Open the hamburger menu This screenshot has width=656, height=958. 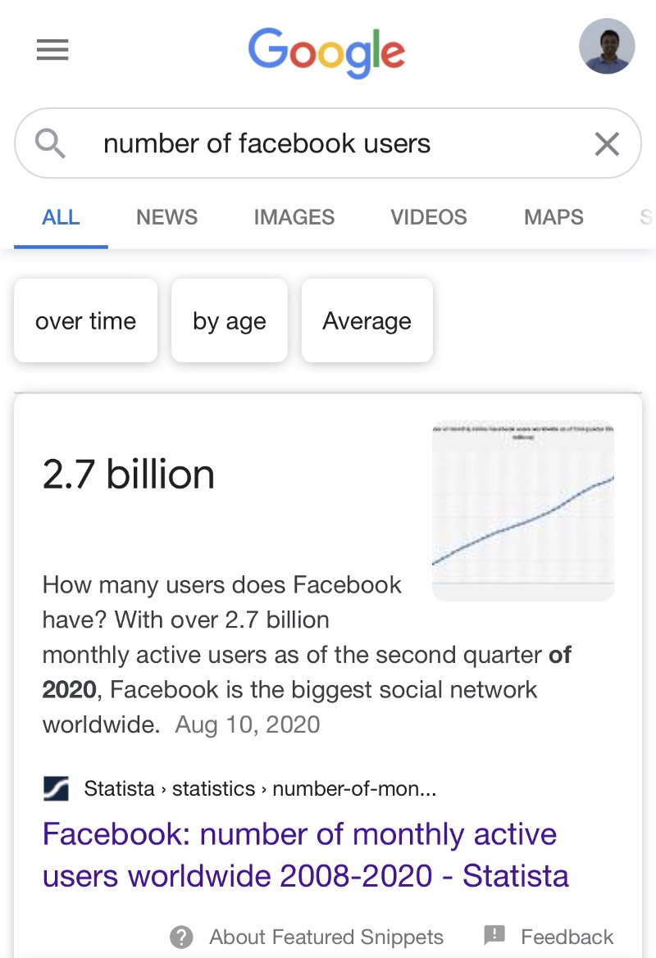[52, 51]
